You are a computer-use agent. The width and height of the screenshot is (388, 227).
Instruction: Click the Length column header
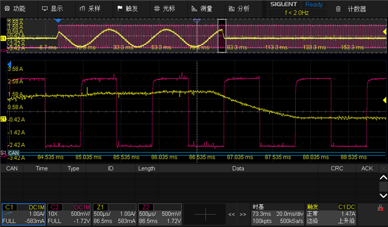147,168
